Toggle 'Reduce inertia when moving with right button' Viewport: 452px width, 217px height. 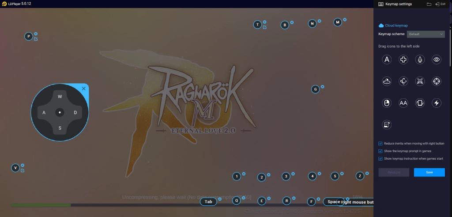pyautogui.click(x=380, y=143)
